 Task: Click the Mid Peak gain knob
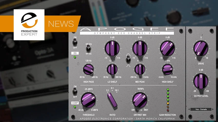pos(140,48)
